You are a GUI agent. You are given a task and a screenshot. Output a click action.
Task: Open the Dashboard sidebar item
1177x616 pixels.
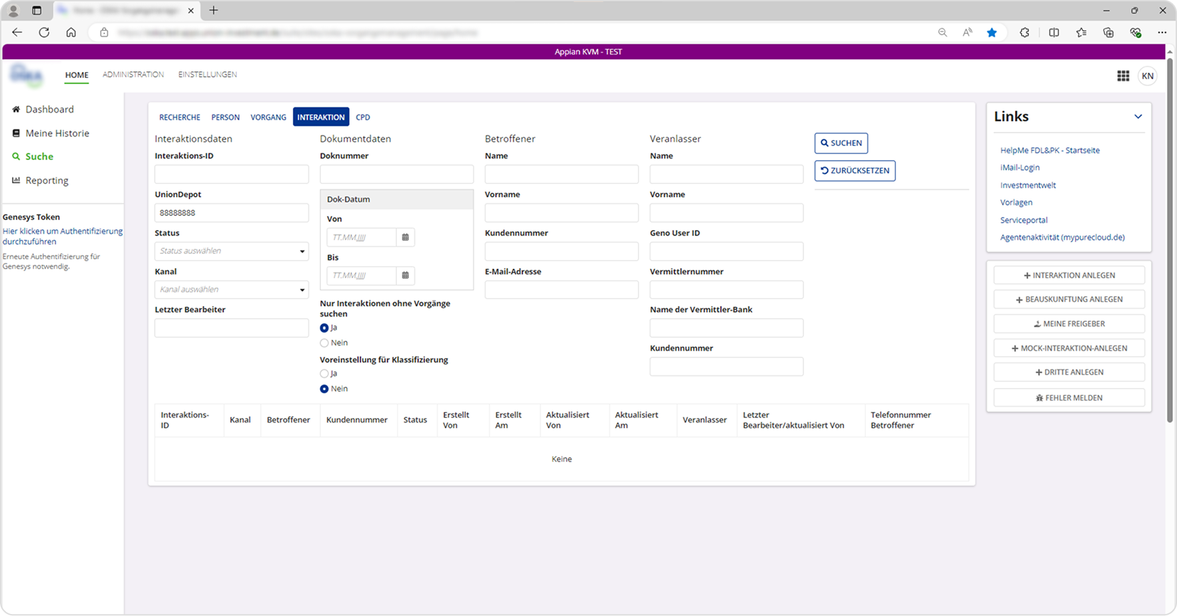coord(43,109)
